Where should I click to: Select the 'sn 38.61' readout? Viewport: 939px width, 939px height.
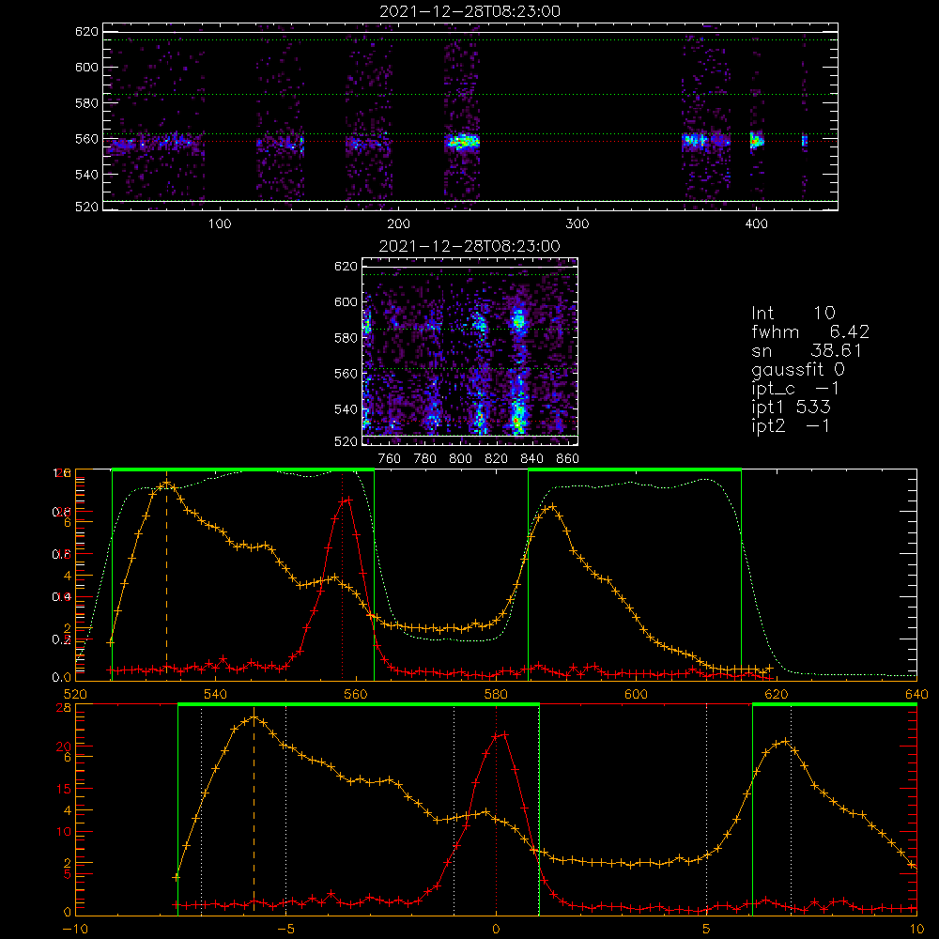[x=807, y=350]
